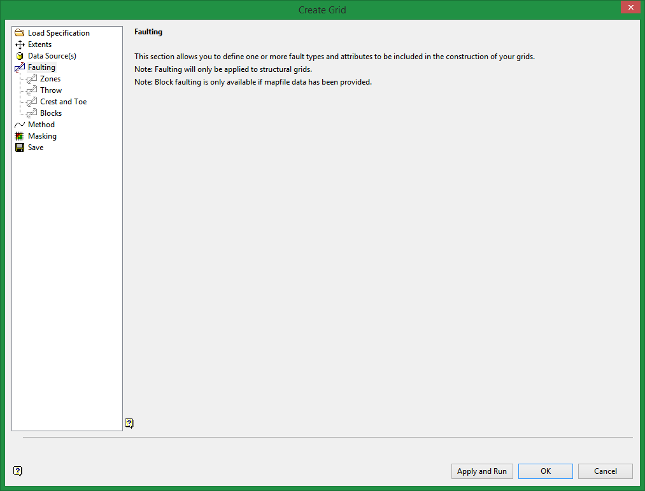645x491 pixels.
Task: Select the Blocks tree item
Action: (x=51, y=113)
